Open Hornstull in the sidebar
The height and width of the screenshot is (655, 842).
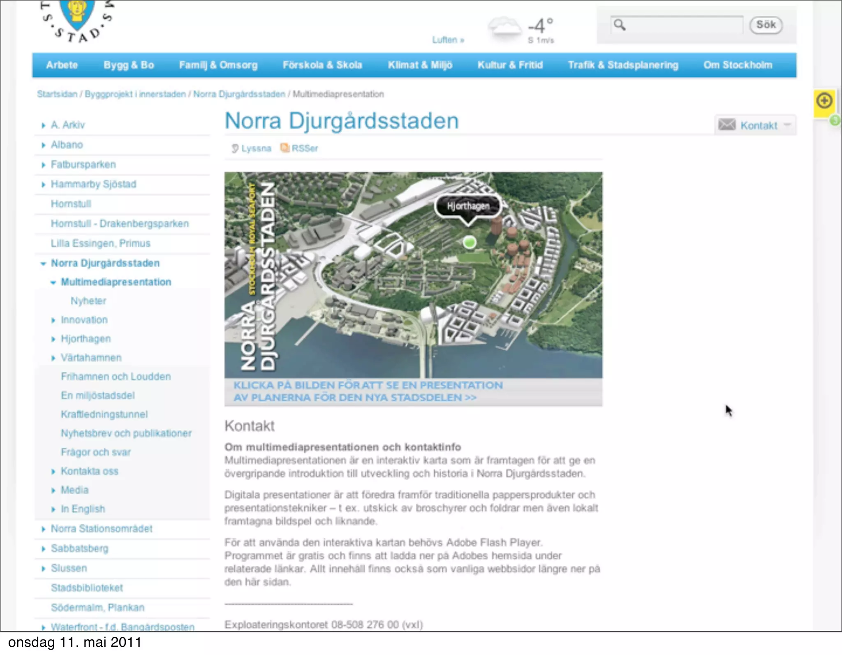tap(71, 204)
